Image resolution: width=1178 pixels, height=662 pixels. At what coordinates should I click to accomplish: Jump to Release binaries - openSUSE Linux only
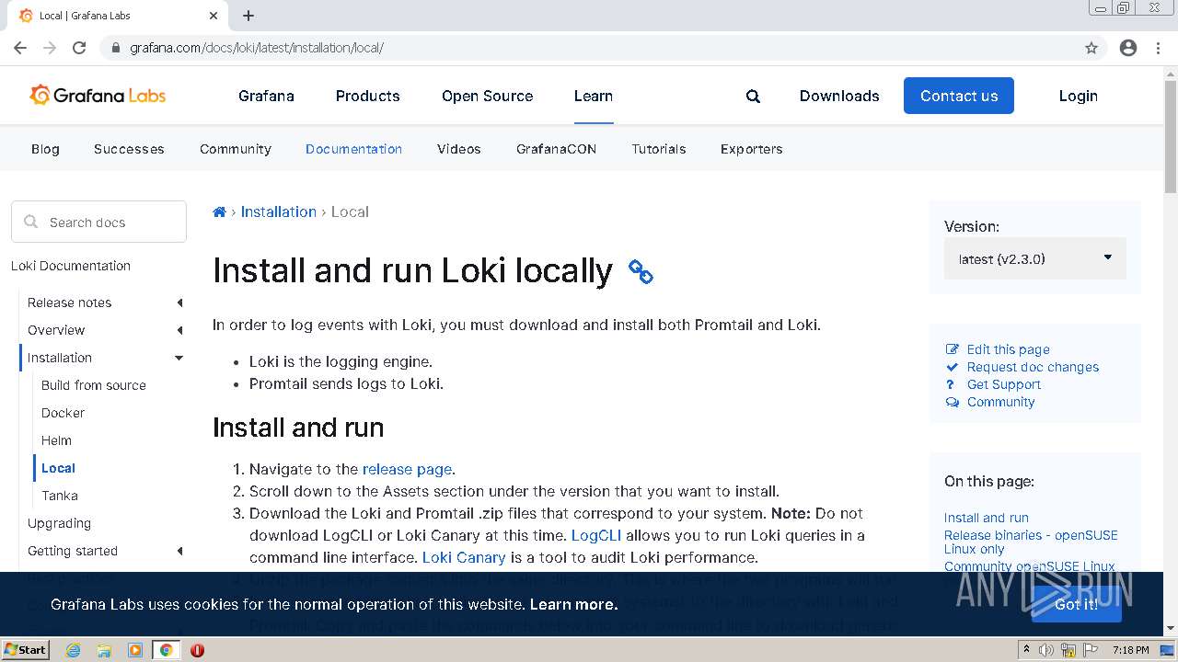point(1031,542)
